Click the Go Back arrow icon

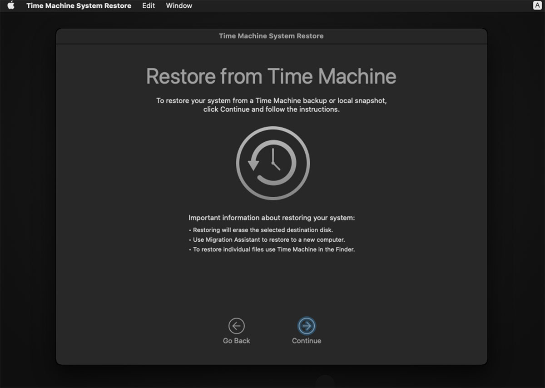tap(236, 326)
